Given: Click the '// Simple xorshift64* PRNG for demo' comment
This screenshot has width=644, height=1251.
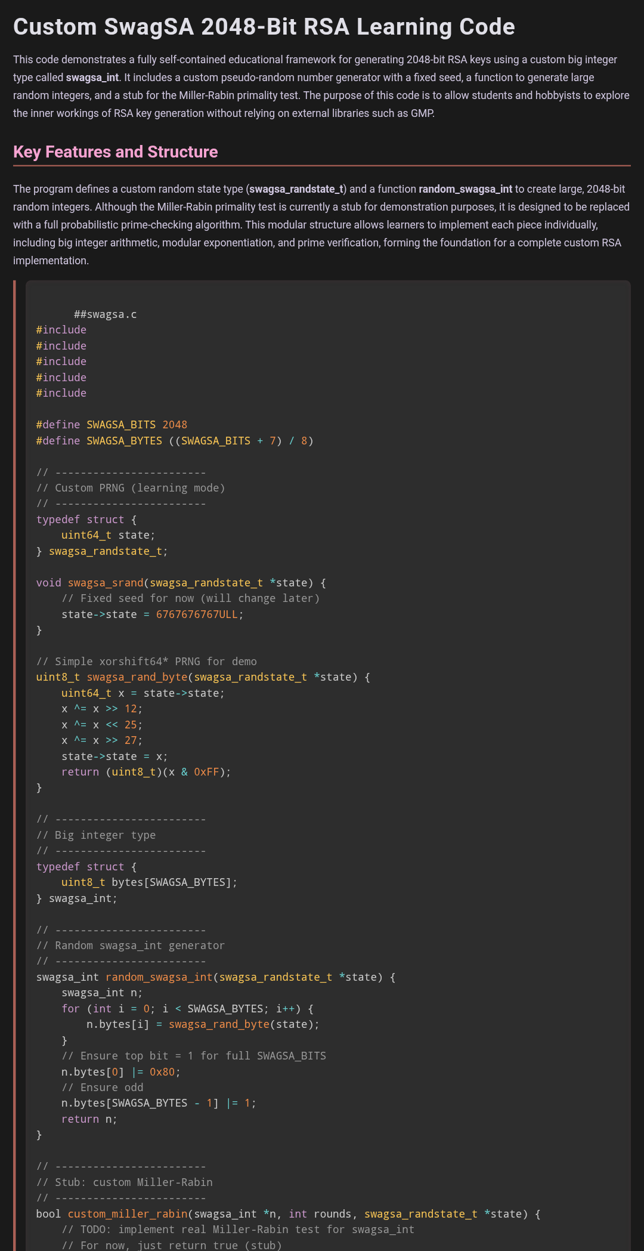Looking at the screenshot, I should 147,662.
